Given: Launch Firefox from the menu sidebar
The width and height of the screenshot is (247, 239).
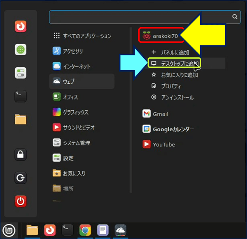Looking at the screenshot, I should point(21,26).
